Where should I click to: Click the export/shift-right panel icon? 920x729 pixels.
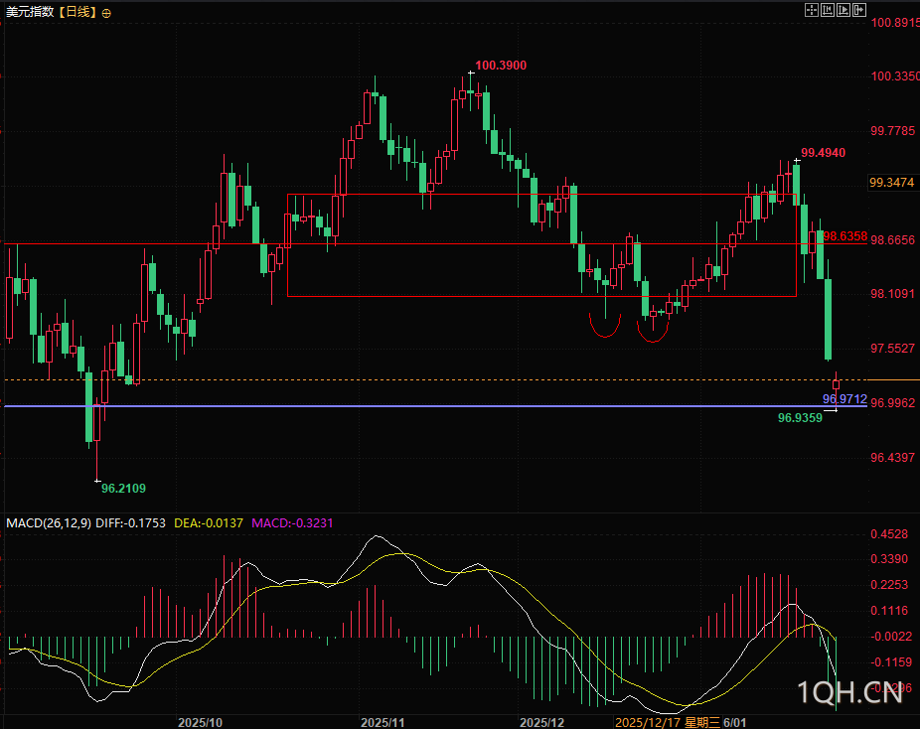coord(859,9)
